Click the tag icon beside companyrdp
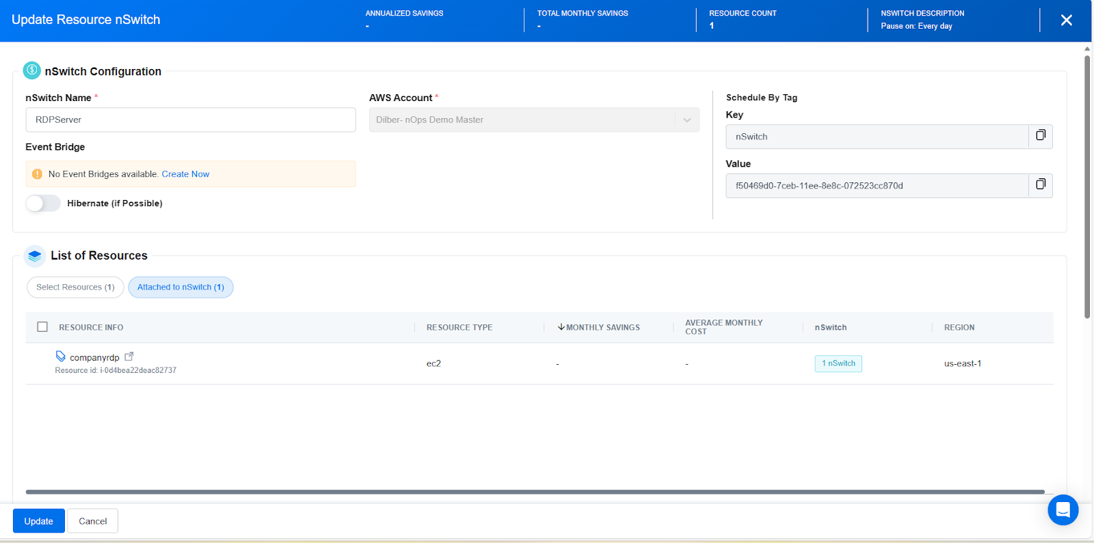The width and height of the screenshot is (1094, 543). [x=61, y=357]
